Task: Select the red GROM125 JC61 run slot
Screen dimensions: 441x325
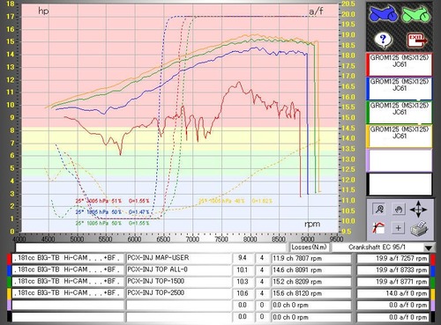Action: 399,64
